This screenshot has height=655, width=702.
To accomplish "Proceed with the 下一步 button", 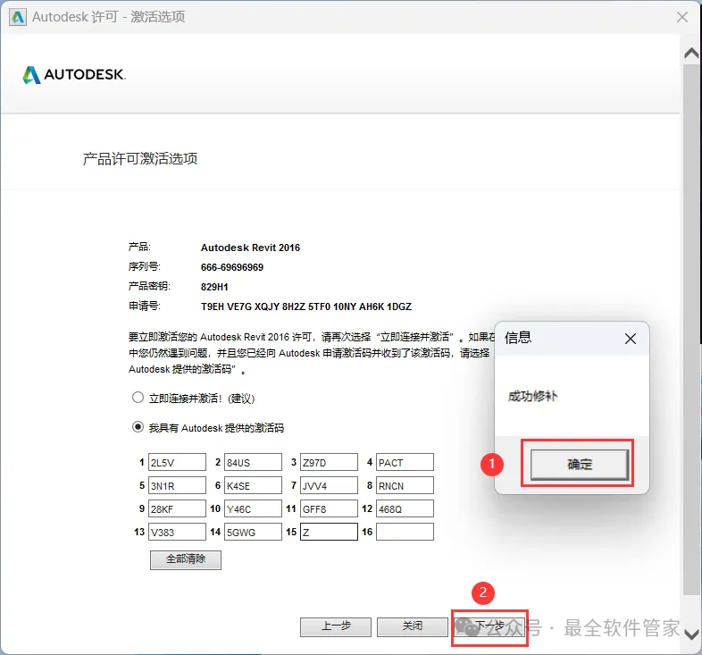I will click(x=489, y=626).
